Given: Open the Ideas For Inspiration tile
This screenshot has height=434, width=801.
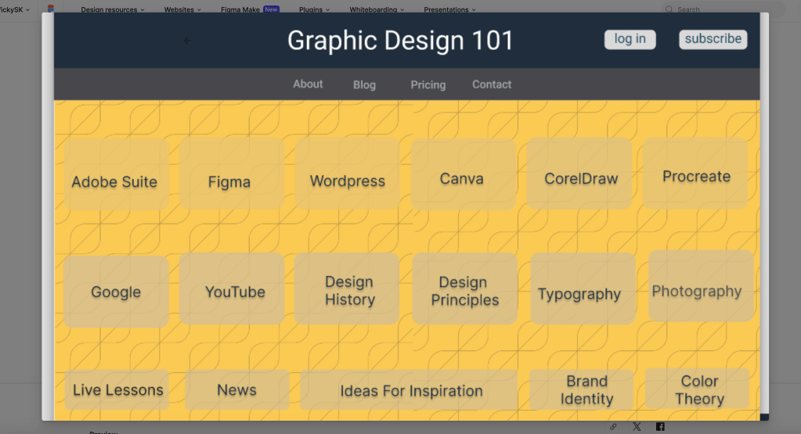Looking at the screenshot, I should (411, 391).
